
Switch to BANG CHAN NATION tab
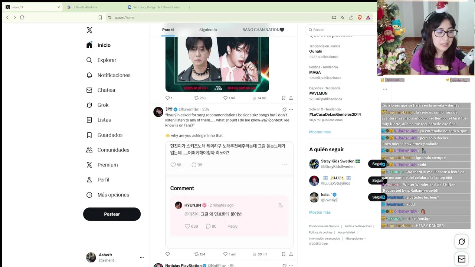click(x=263, y=30)
